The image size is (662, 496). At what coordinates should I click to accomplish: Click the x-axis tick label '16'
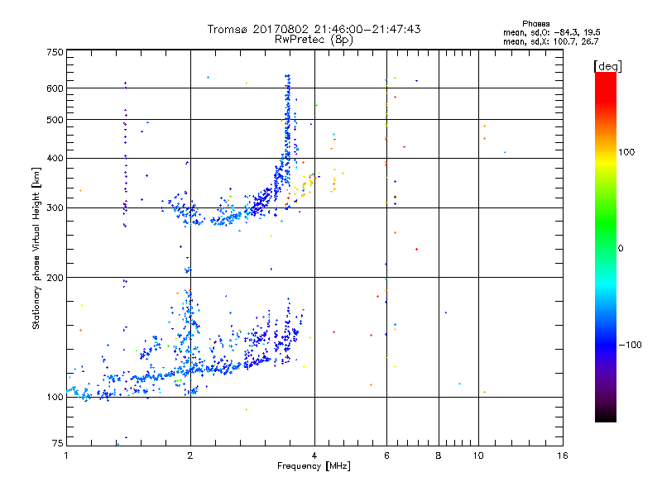tap(563, 455)
